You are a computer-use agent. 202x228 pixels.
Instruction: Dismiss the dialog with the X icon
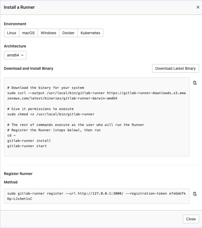(x=198, y=7)
